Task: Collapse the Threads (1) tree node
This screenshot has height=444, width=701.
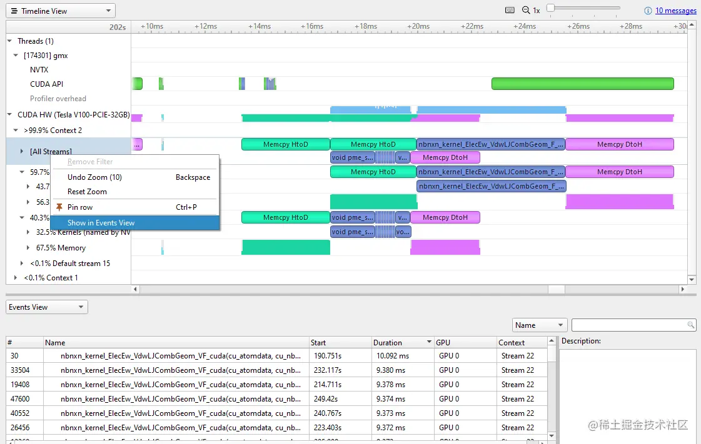Action: pyautogui.click(x=10, y=41)
